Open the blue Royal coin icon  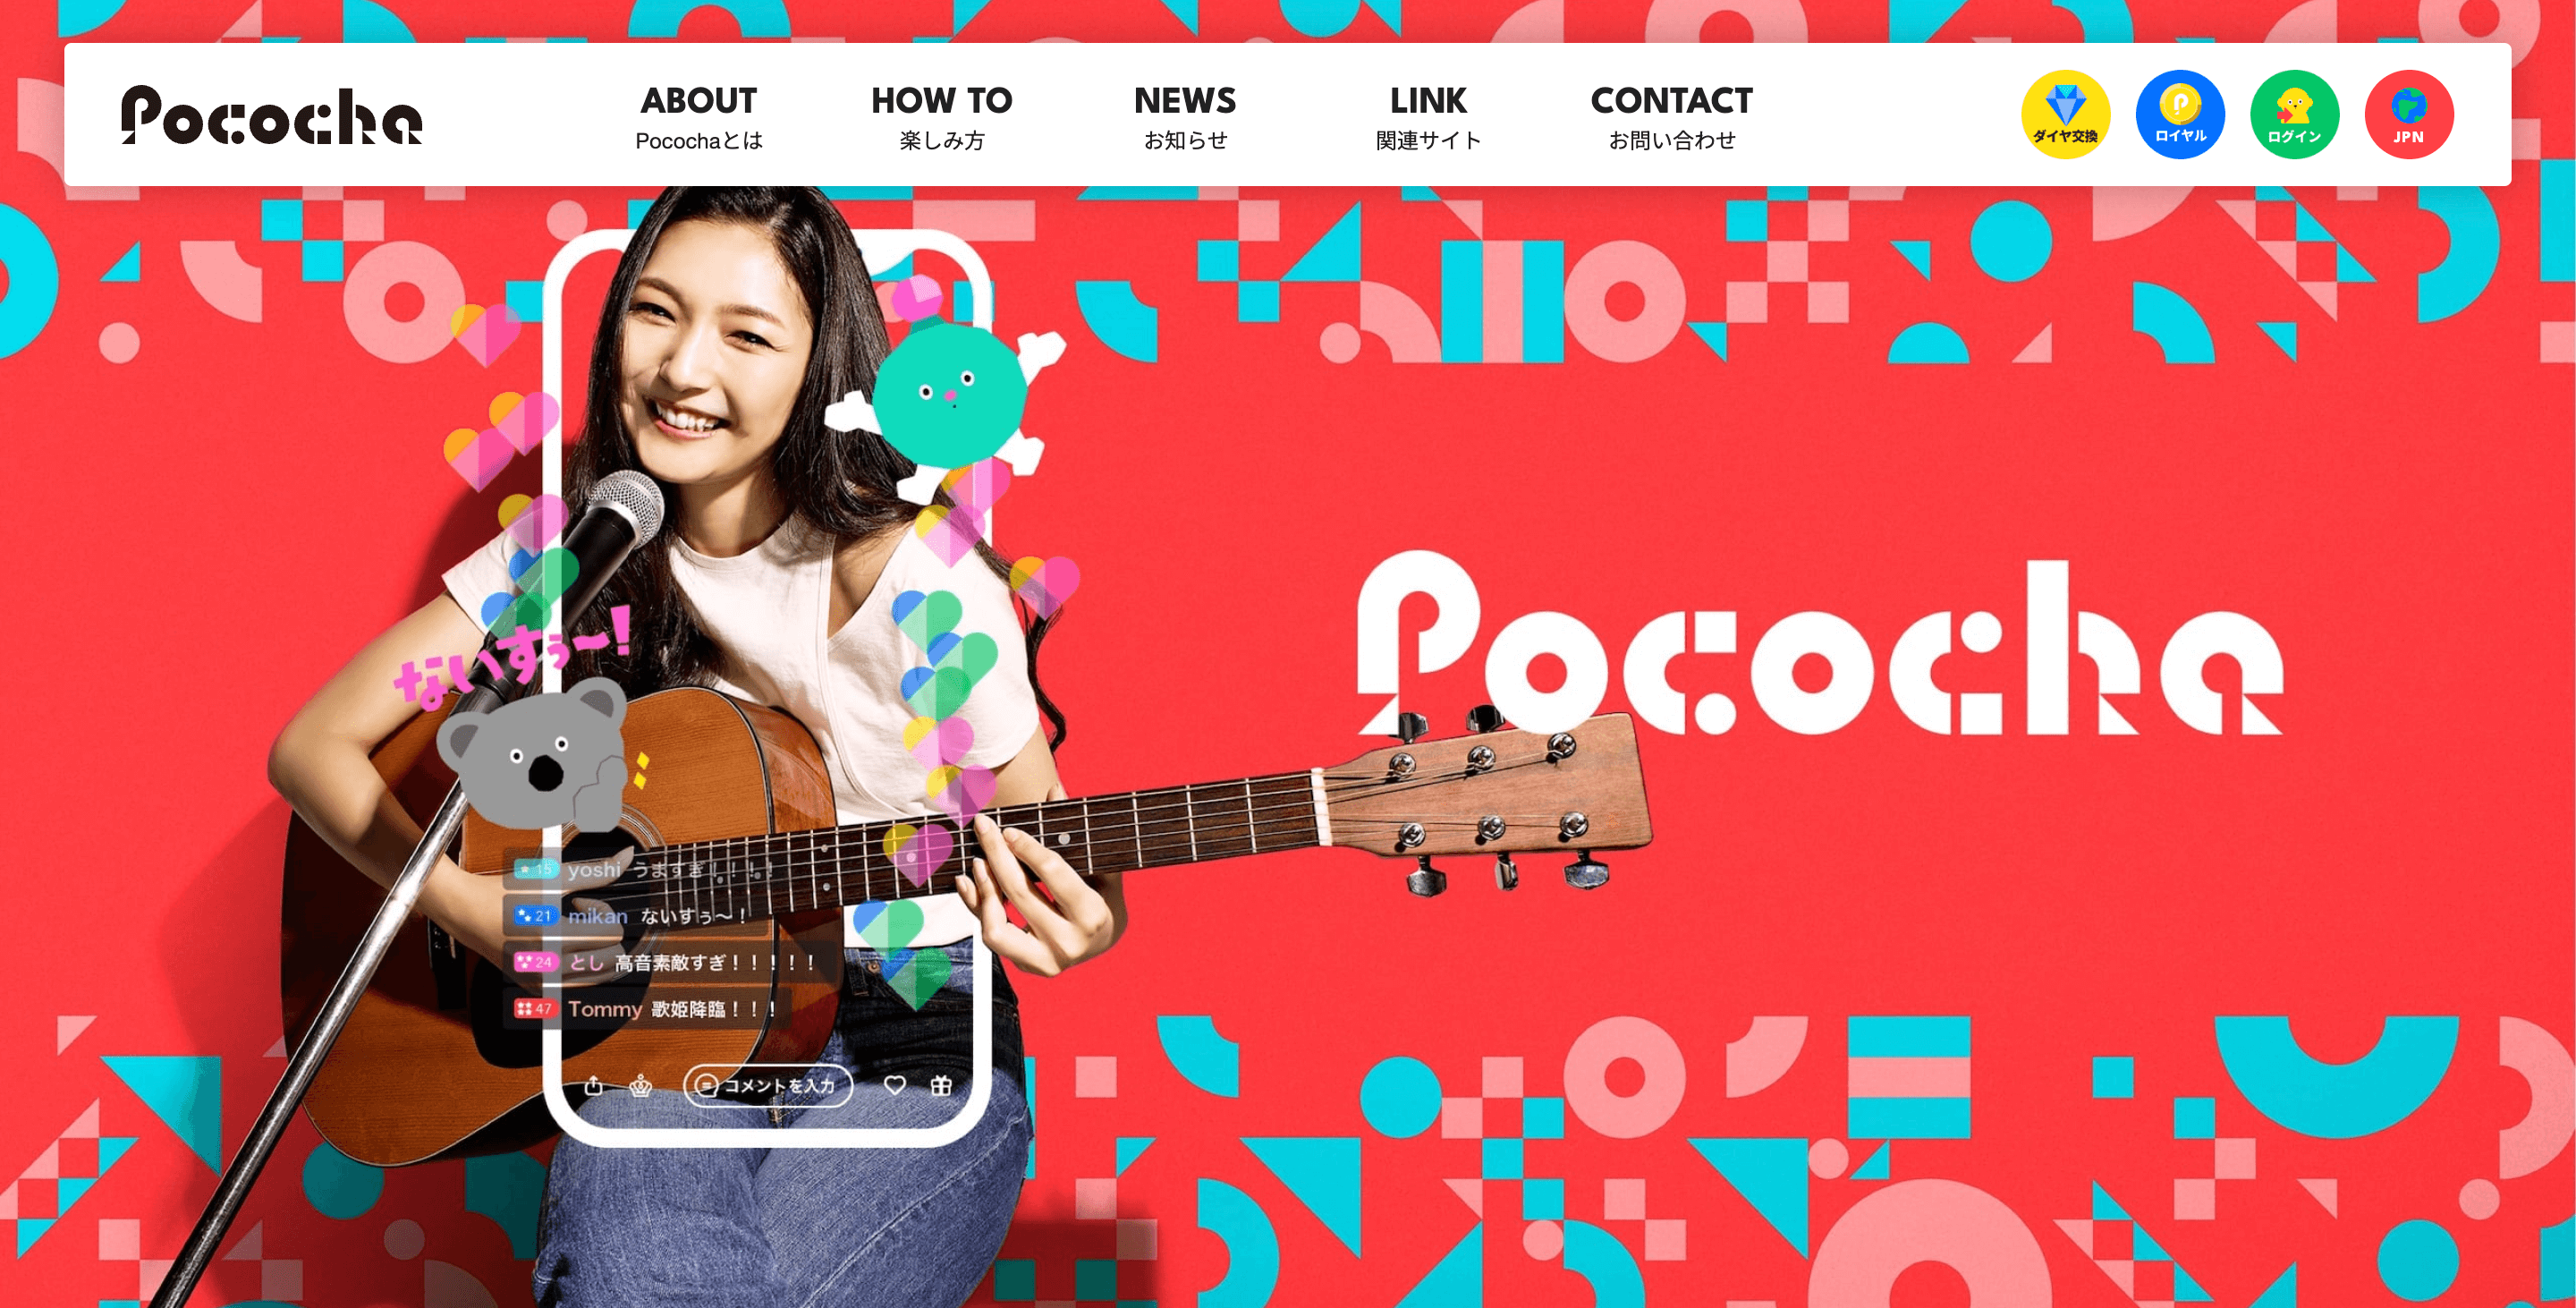point(2180,114)
